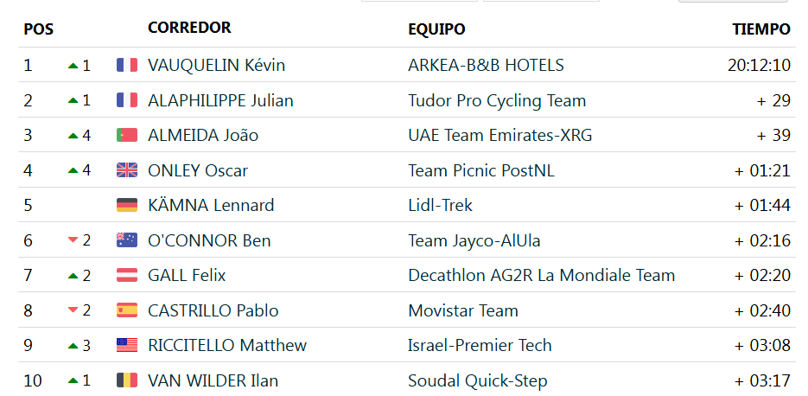Select the Decathlon AG2R La Mondiale Team link
This screenshot has width=808, height=396.
point(542,275)
